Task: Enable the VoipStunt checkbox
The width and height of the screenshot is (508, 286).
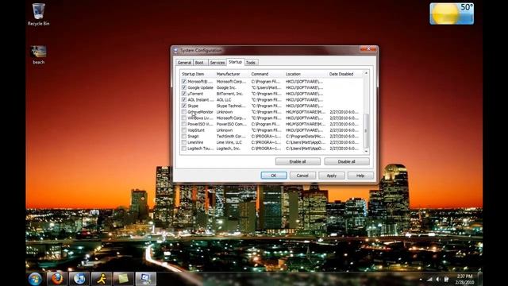Action: point(183,130)
